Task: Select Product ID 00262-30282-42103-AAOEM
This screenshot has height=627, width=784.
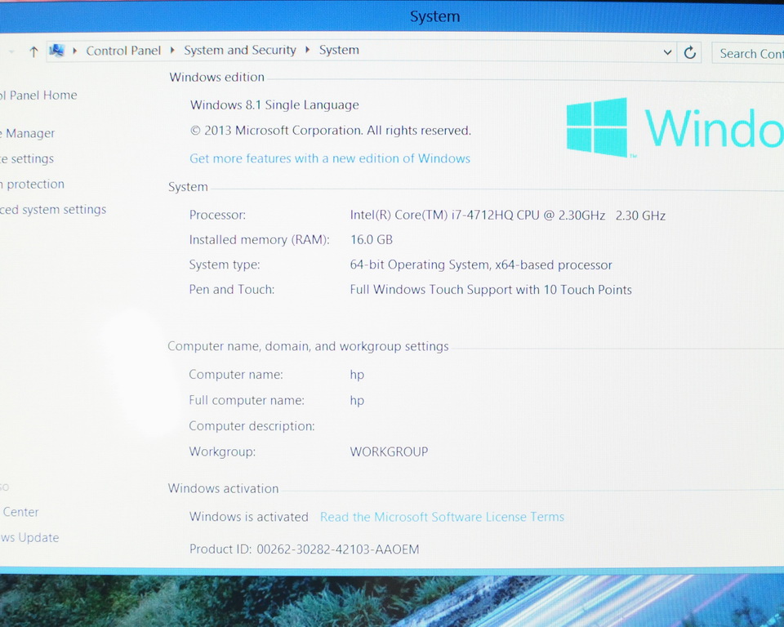Action: pyautogui.click(x=304, y=549)
